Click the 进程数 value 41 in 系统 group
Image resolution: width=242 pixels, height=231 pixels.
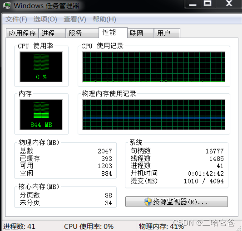pos(220,166)
